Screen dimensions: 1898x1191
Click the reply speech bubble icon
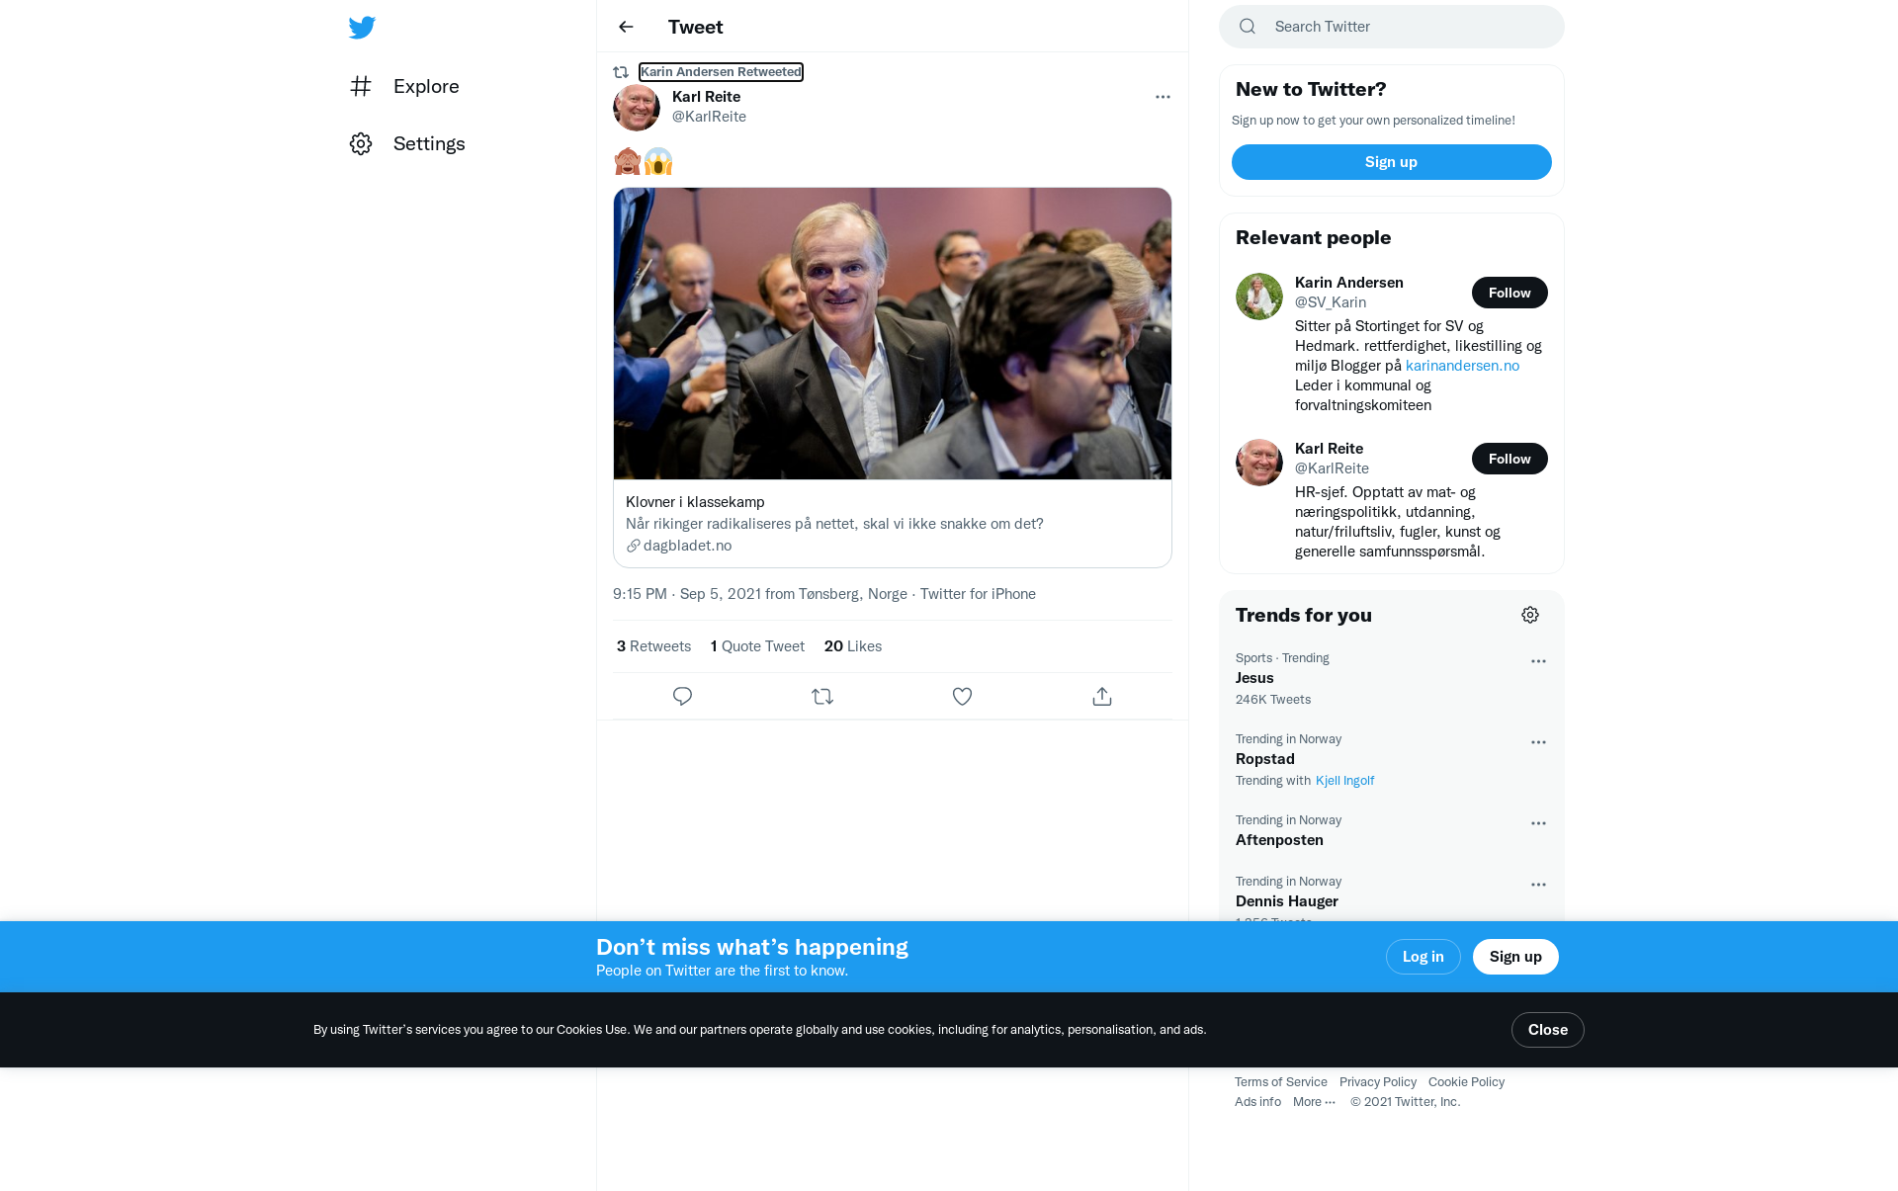click(x=682, y=697)
